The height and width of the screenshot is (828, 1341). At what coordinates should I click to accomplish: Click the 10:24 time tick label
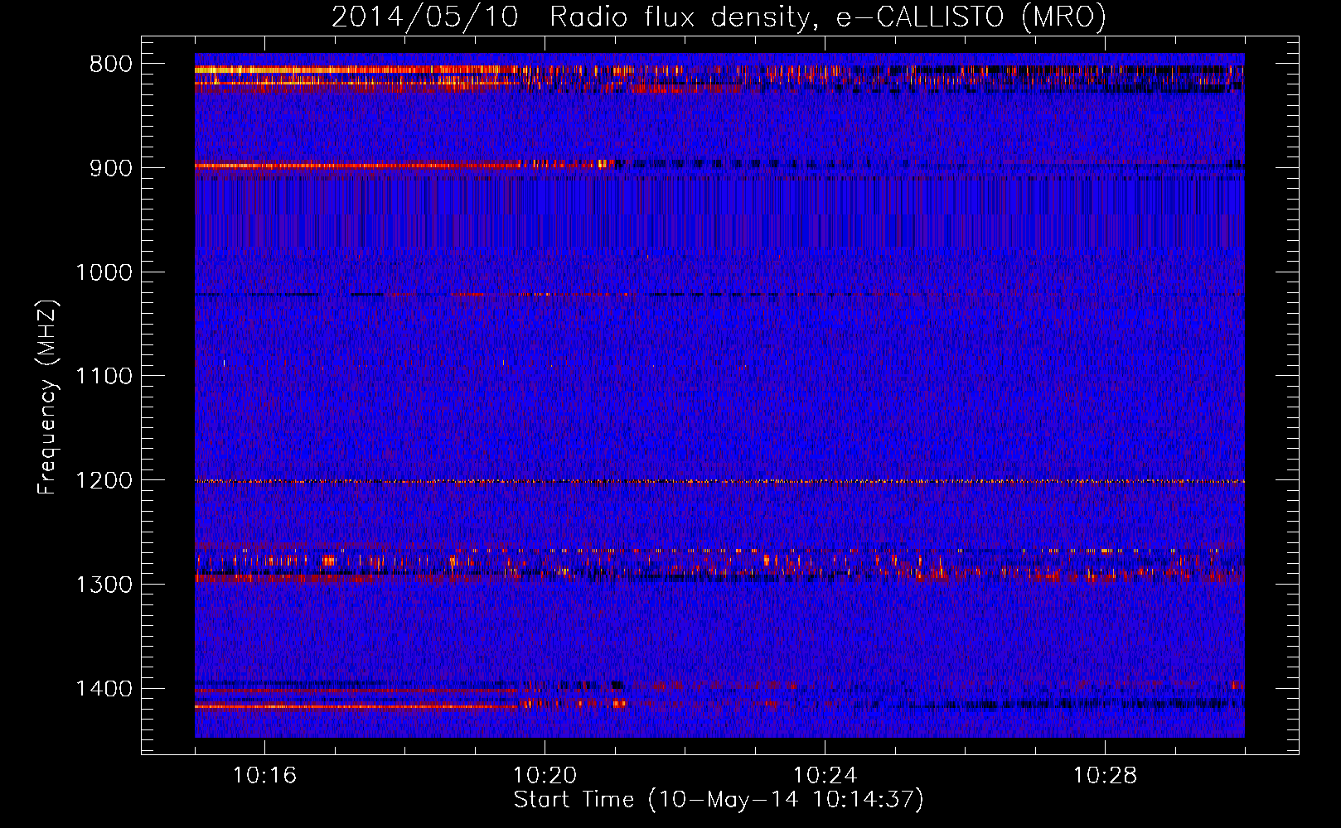[x=825, y=776]
